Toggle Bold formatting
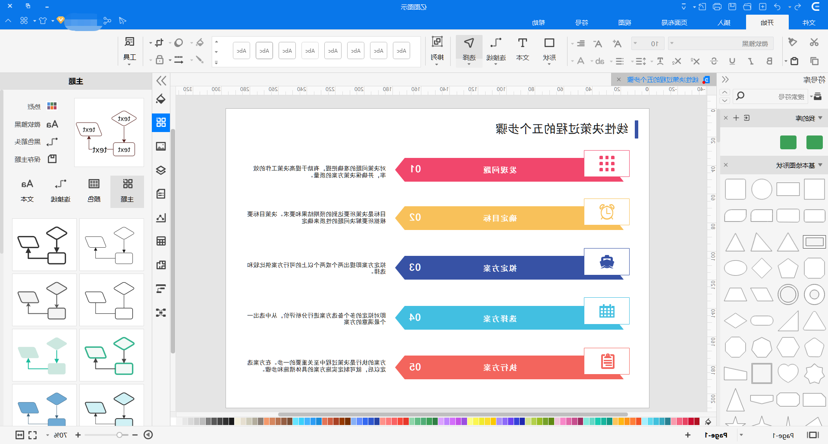Image resolution: width=828 pixels, height=444 pixels. click(769, 61)
